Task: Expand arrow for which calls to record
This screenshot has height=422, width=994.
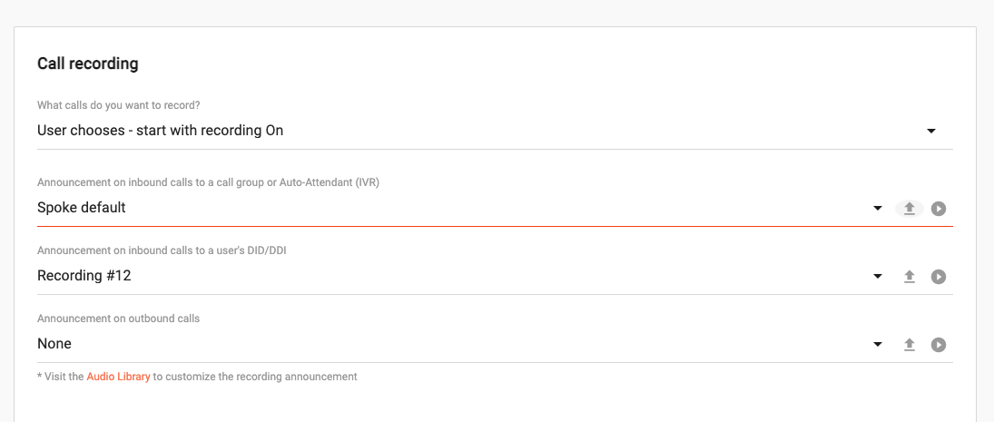Action: [931, 132]
